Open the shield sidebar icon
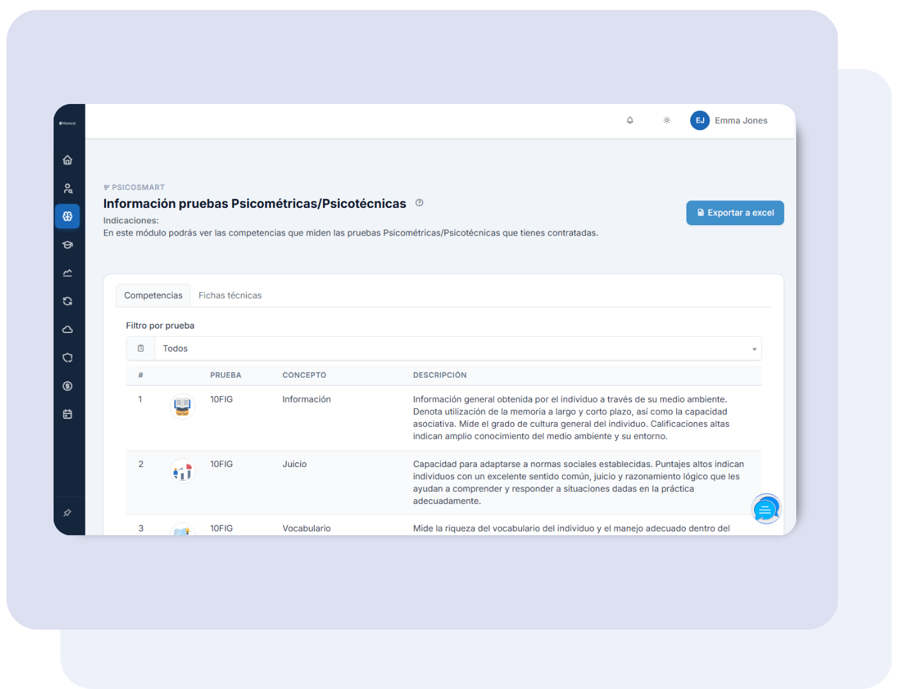The image size is (899, 689). [x=68, y=358]
